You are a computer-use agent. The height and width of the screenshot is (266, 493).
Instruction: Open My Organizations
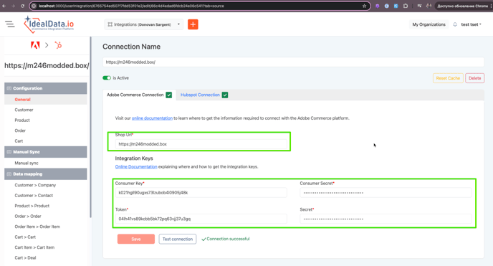click(x=429, y=24)
